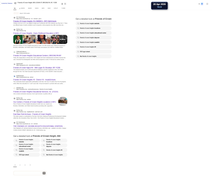This screenshot has height=180, width=212.
Task: Open 'Friends Of Crown Heights 16 - NYC MySchools' result
Action: pyautogui.click(x=35, y=21)
